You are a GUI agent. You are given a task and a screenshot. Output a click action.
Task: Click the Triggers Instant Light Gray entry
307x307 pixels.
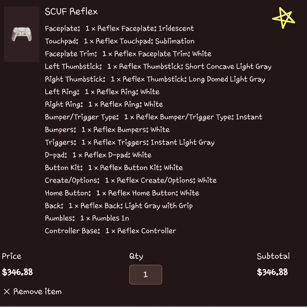pyautogui.click(x=130, y=142)
